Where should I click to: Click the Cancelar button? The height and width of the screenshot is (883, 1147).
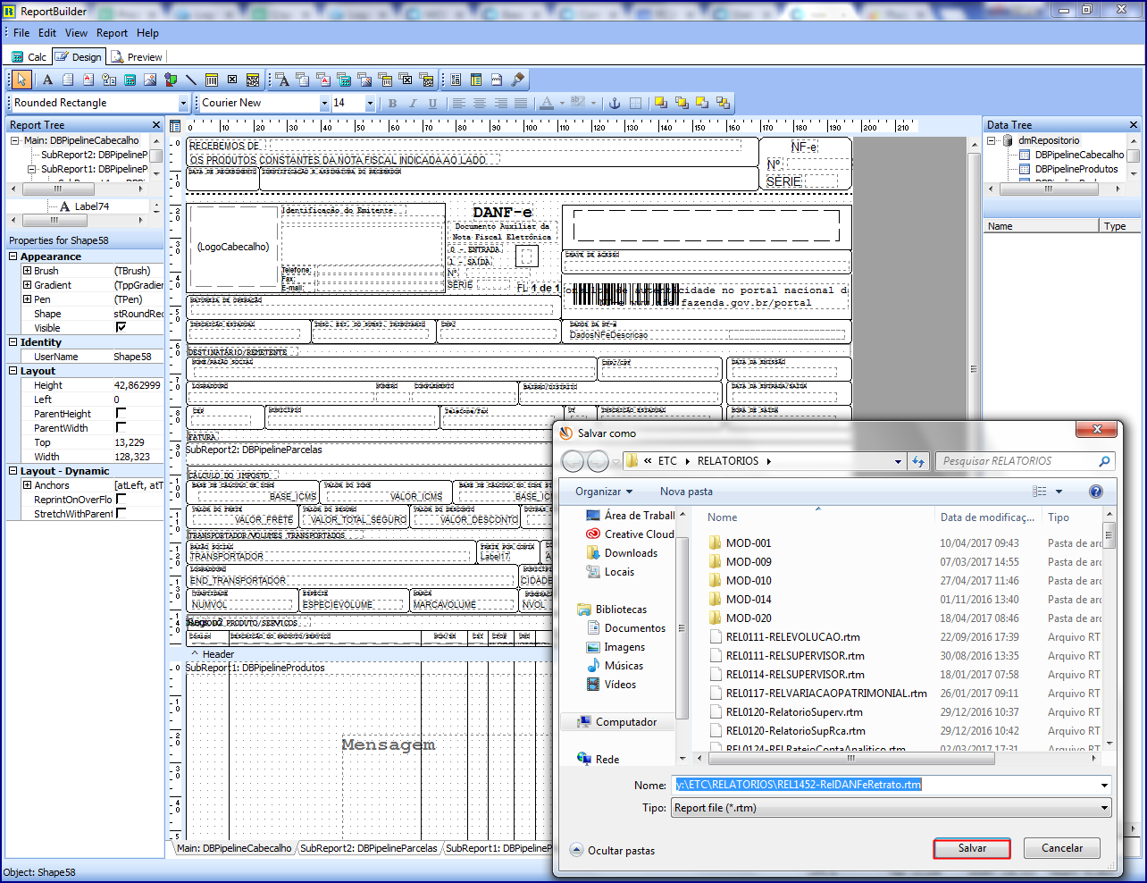point(1062,848)
